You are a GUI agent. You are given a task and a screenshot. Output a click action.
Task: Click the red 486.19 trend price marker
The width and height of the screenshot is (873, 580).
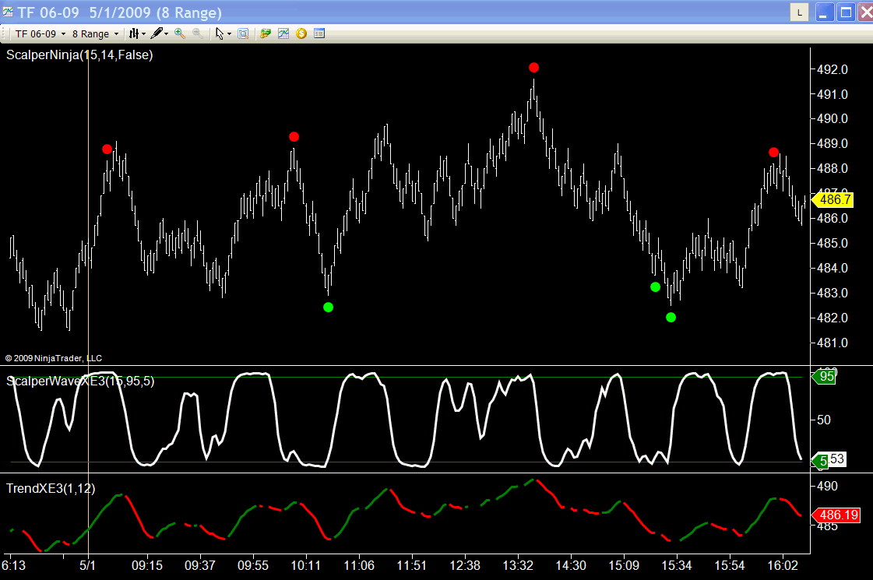pos(836,515)
